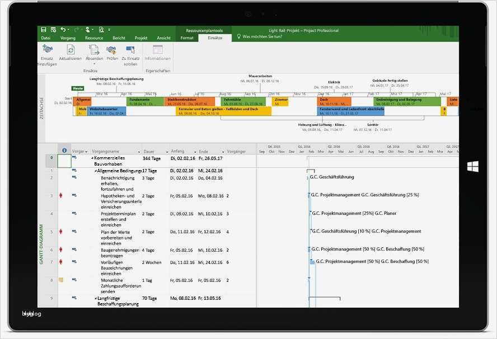Select the Formular und Beton gießen timeline bar
The image size is (497, 339).
223,111
